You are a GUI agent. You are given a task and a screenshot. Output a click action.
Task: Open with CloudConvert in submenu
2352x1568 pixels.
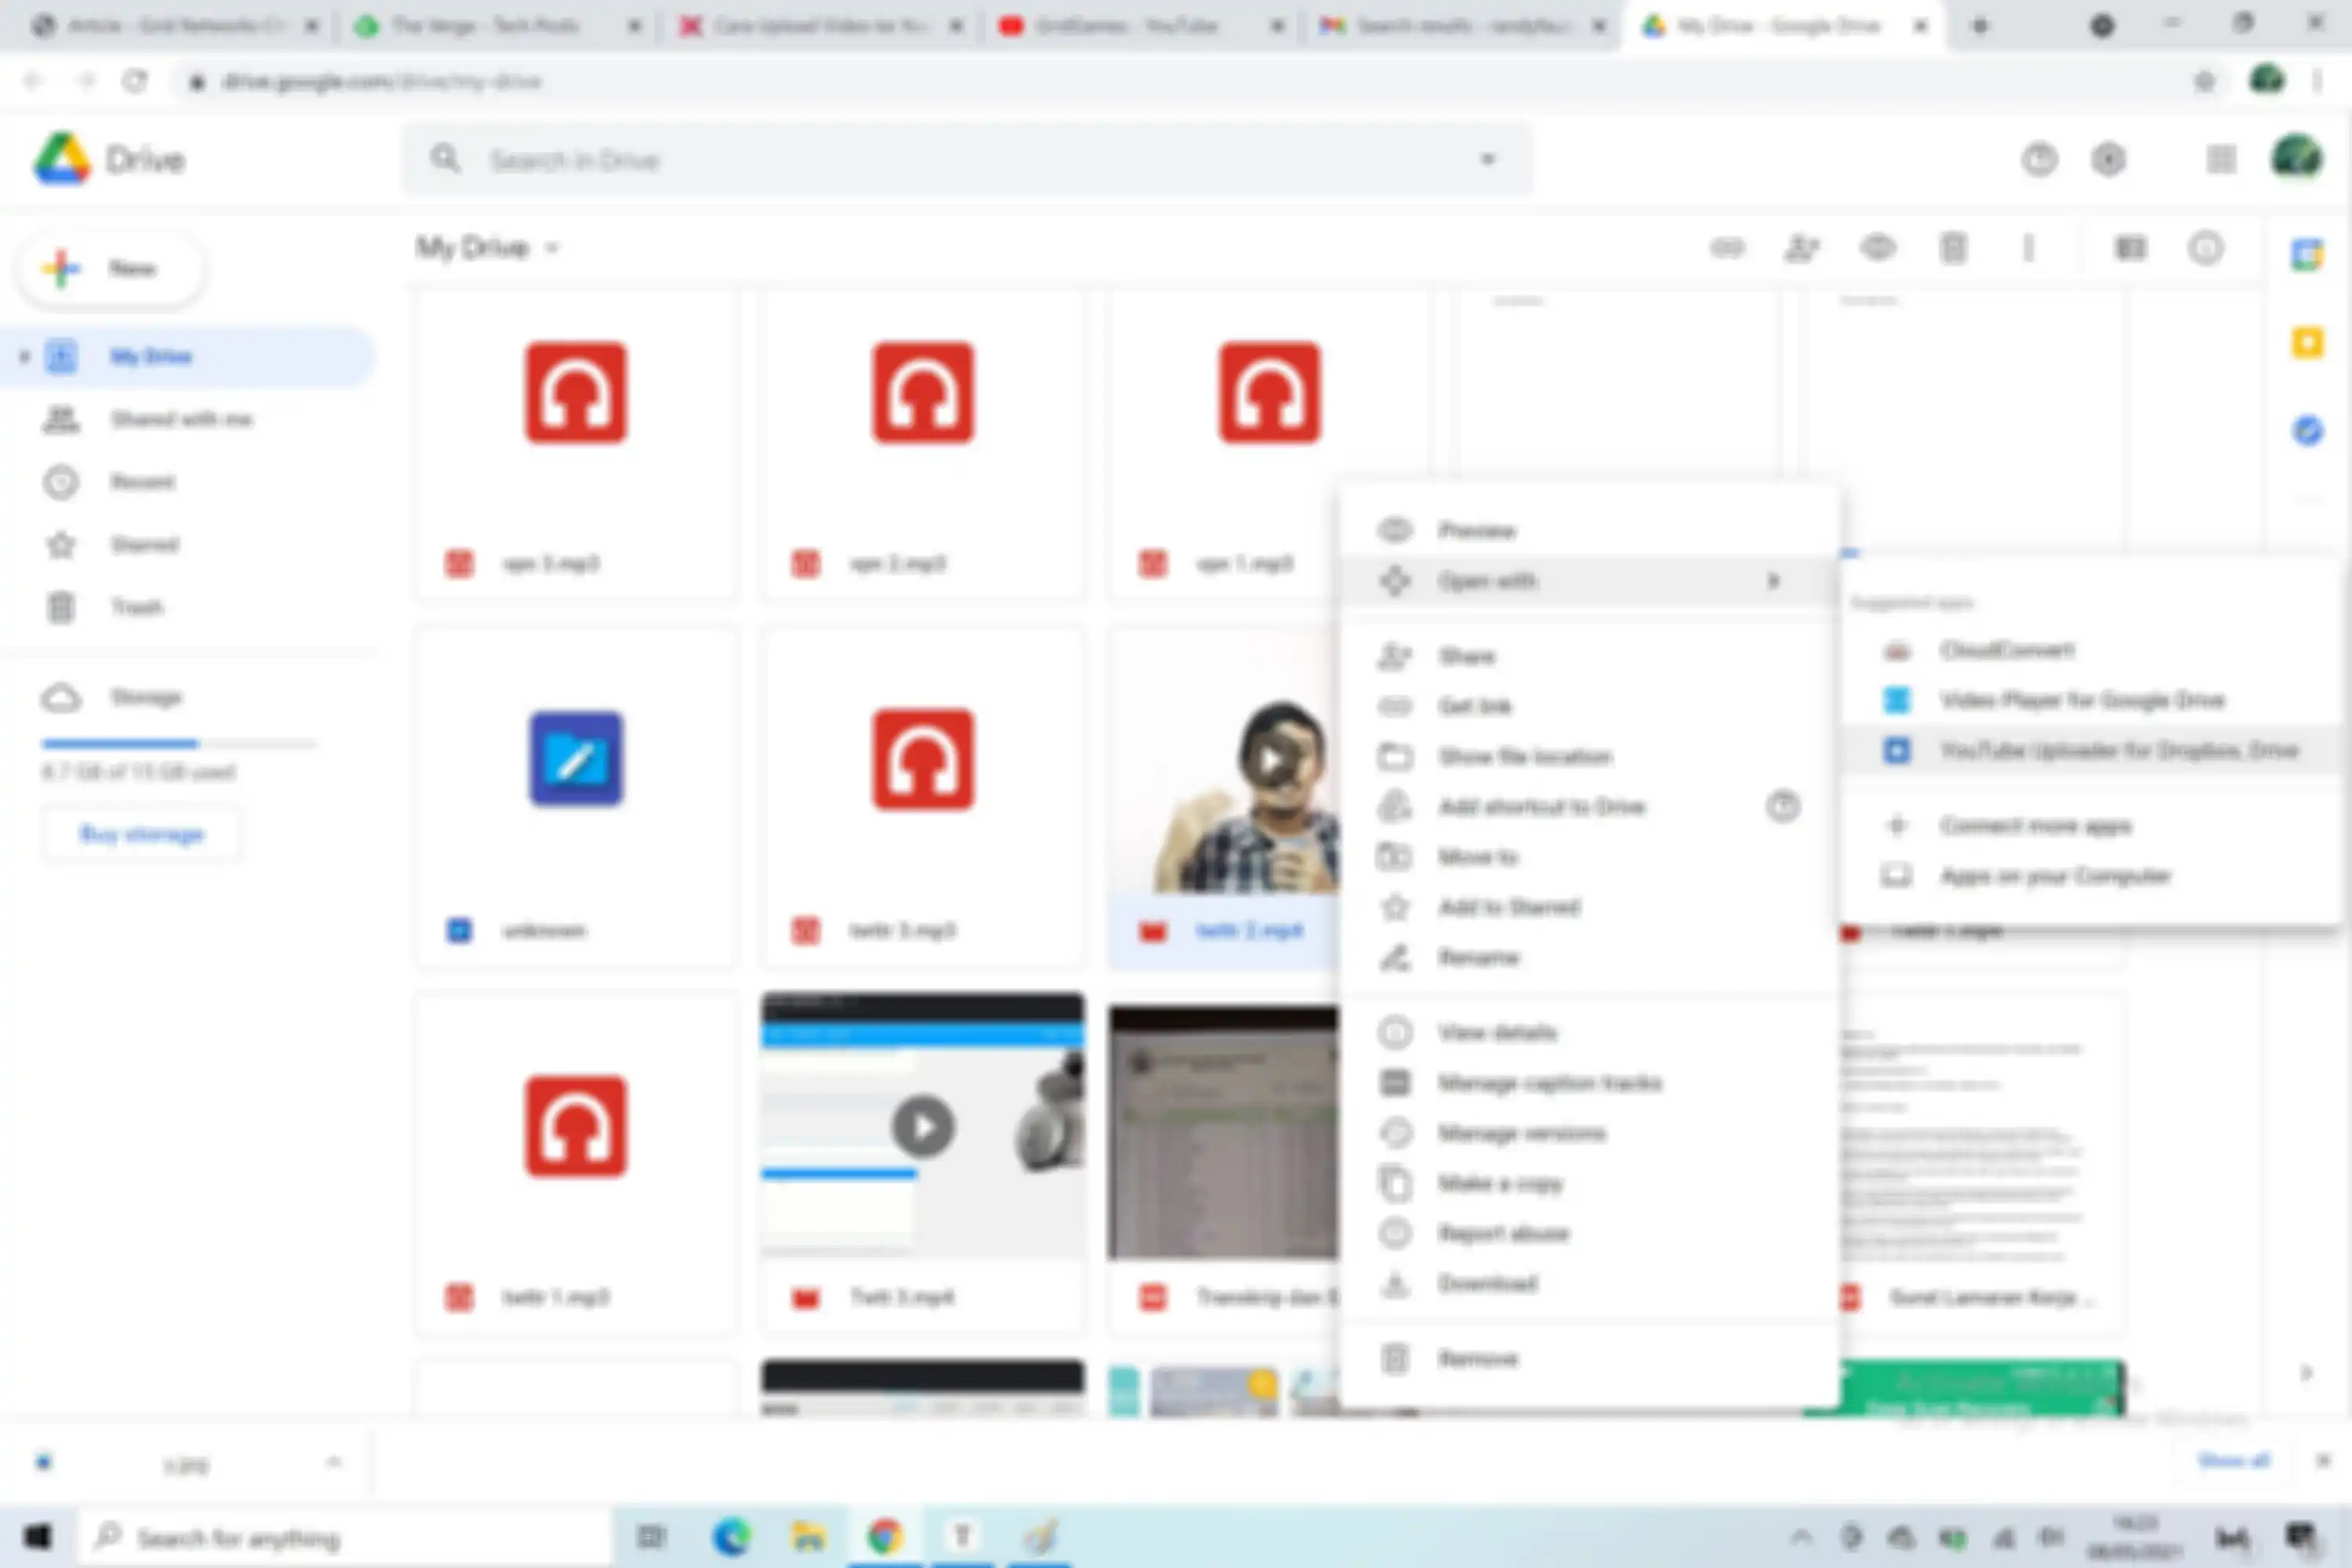[2090, 650]
